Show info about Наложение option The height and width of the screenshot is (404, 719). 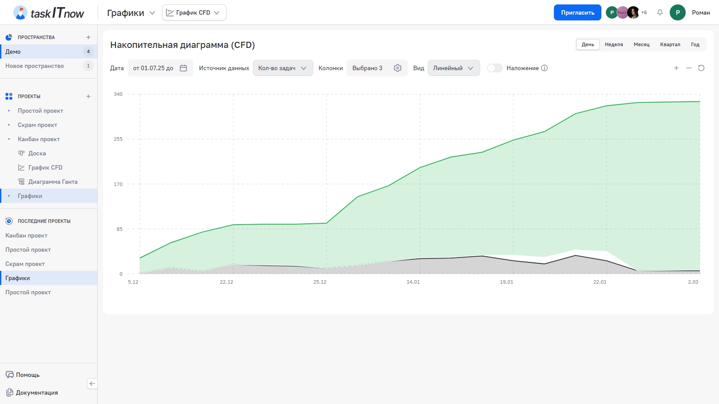[x=545, y=68]
